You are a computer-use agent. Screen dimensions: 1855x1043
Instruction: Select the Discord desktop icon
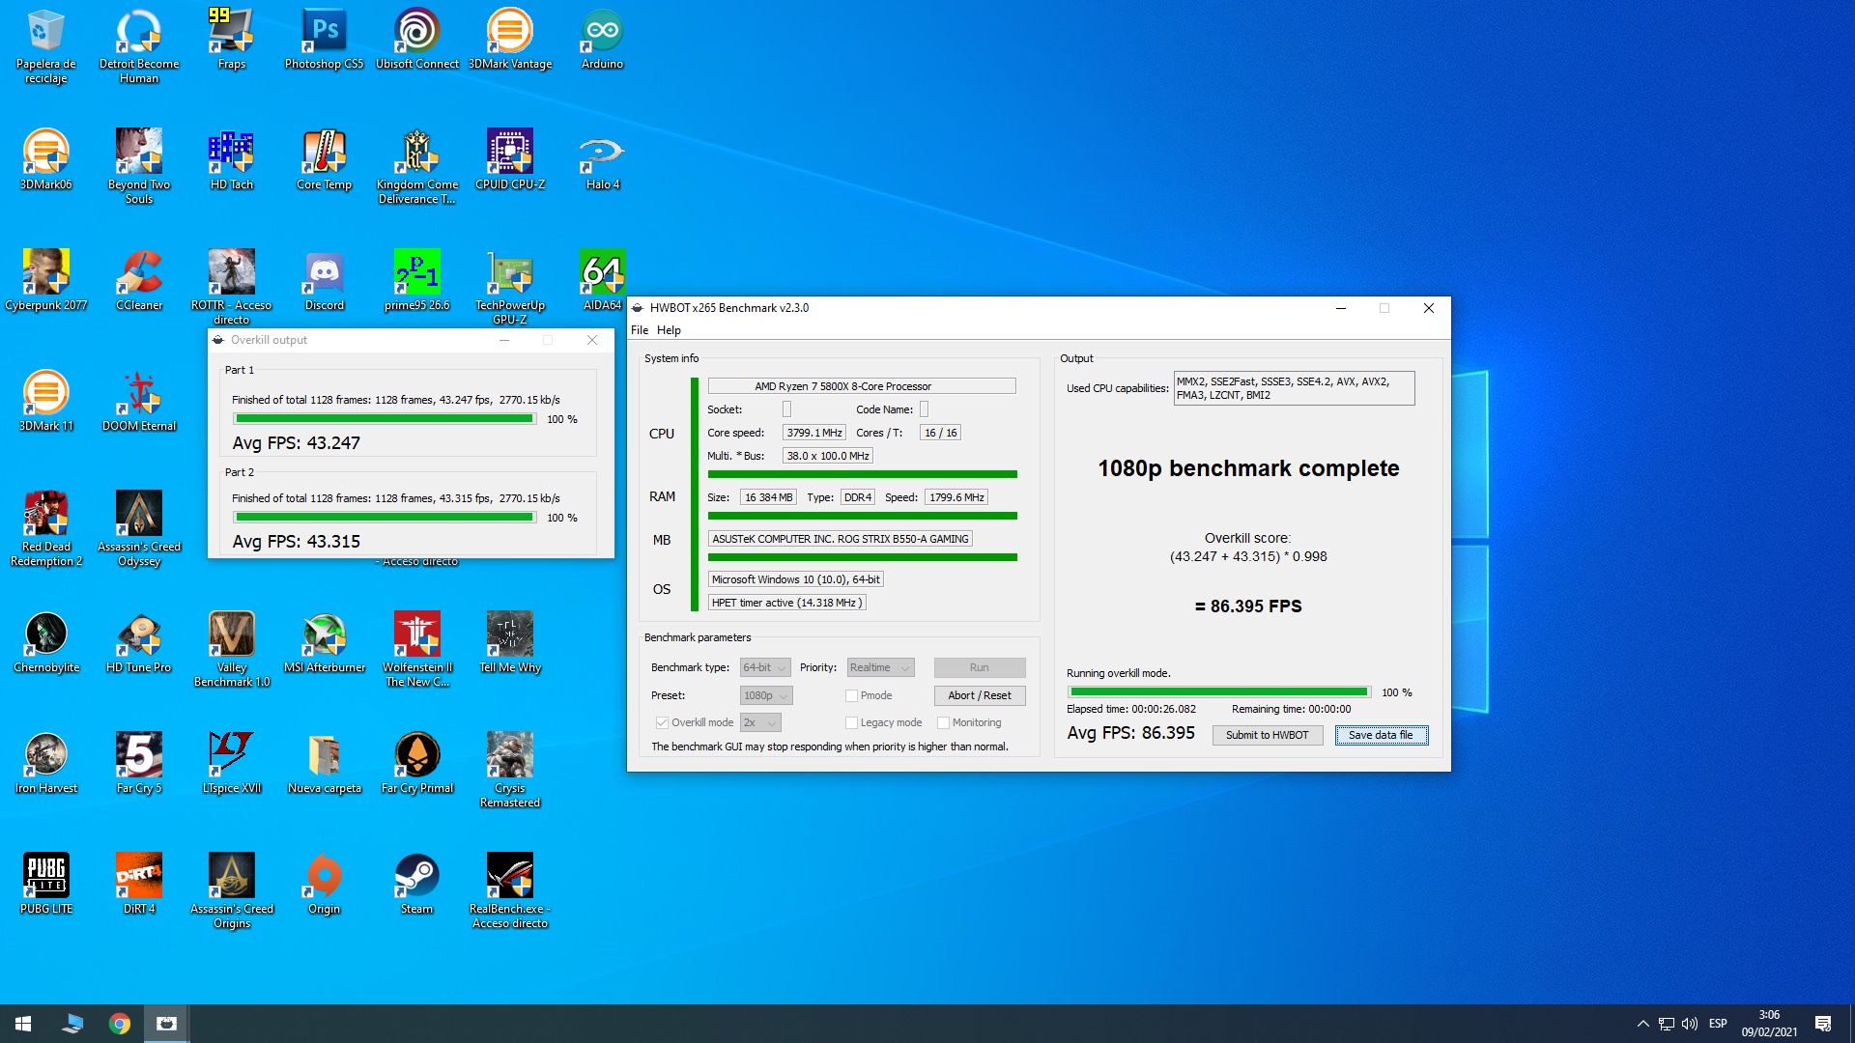(325, 281)
